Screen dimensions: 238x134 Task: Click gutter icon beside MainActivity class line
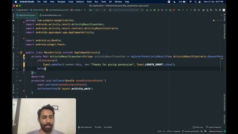(x=21, y=52)
